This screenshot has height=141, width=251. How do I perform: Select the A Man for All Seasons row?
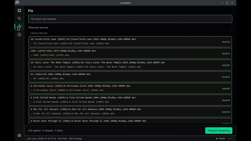coord(130,112)
